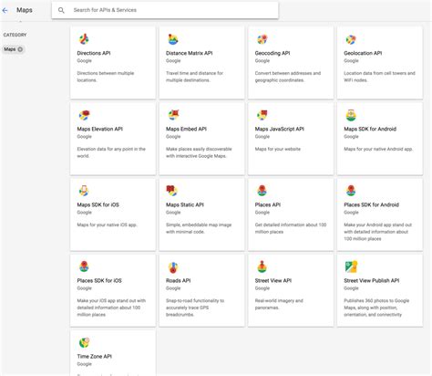
Task: Click the Distance Matrix API icon
Action: pyautogui.click(x=173, y=39)
